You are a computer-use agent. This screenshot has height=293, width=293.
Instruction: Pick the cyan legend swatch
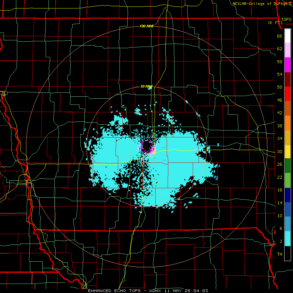coord(287,239)
